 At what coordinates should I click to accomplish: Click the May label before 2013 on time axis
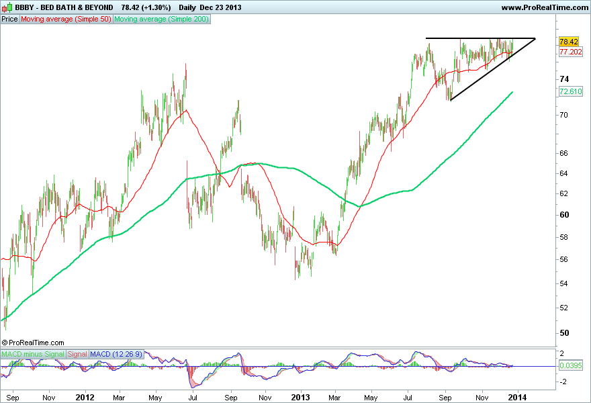point(155,398)
